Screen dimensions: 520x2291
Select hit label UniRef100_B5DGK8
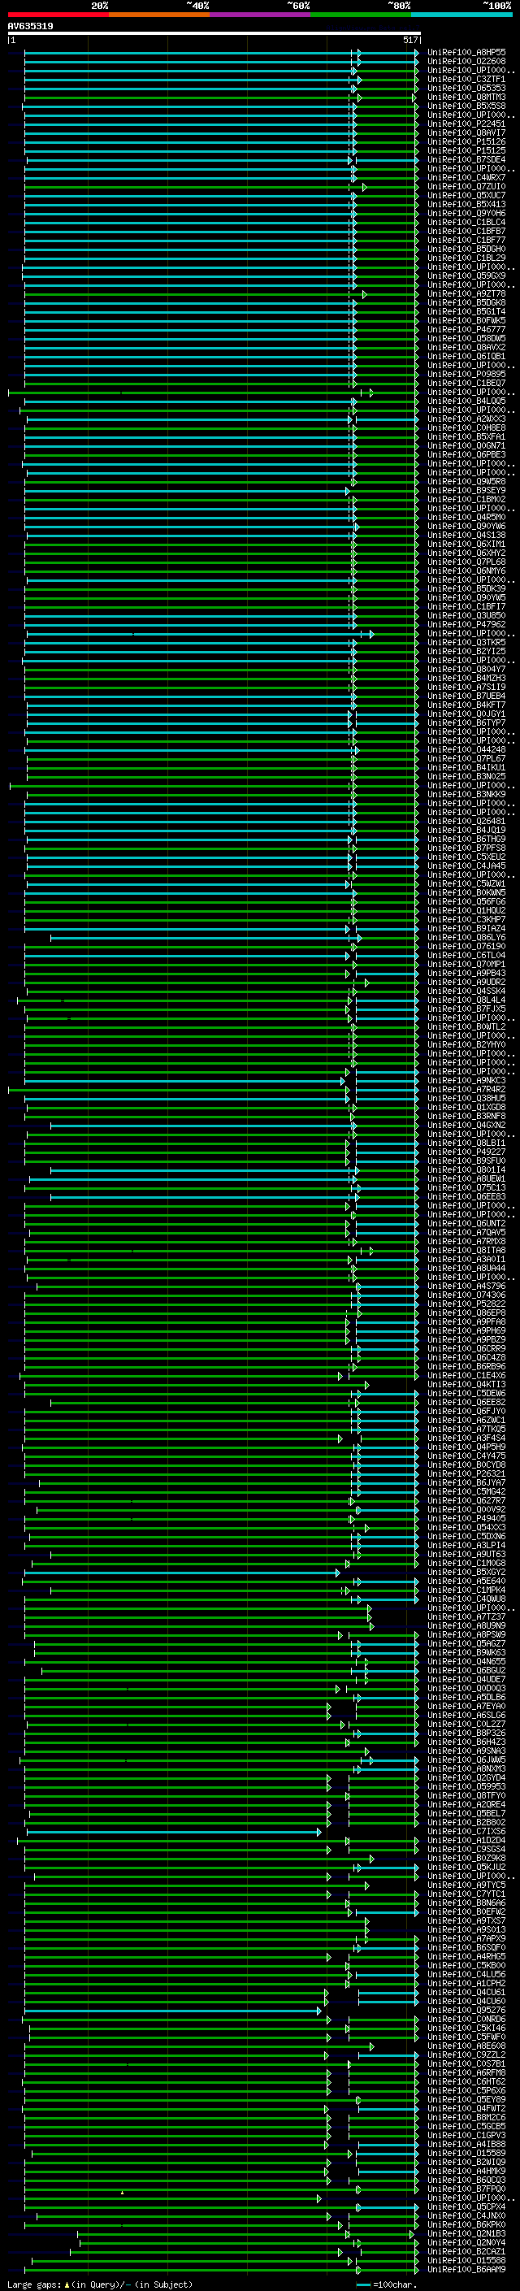coord(466,302)
